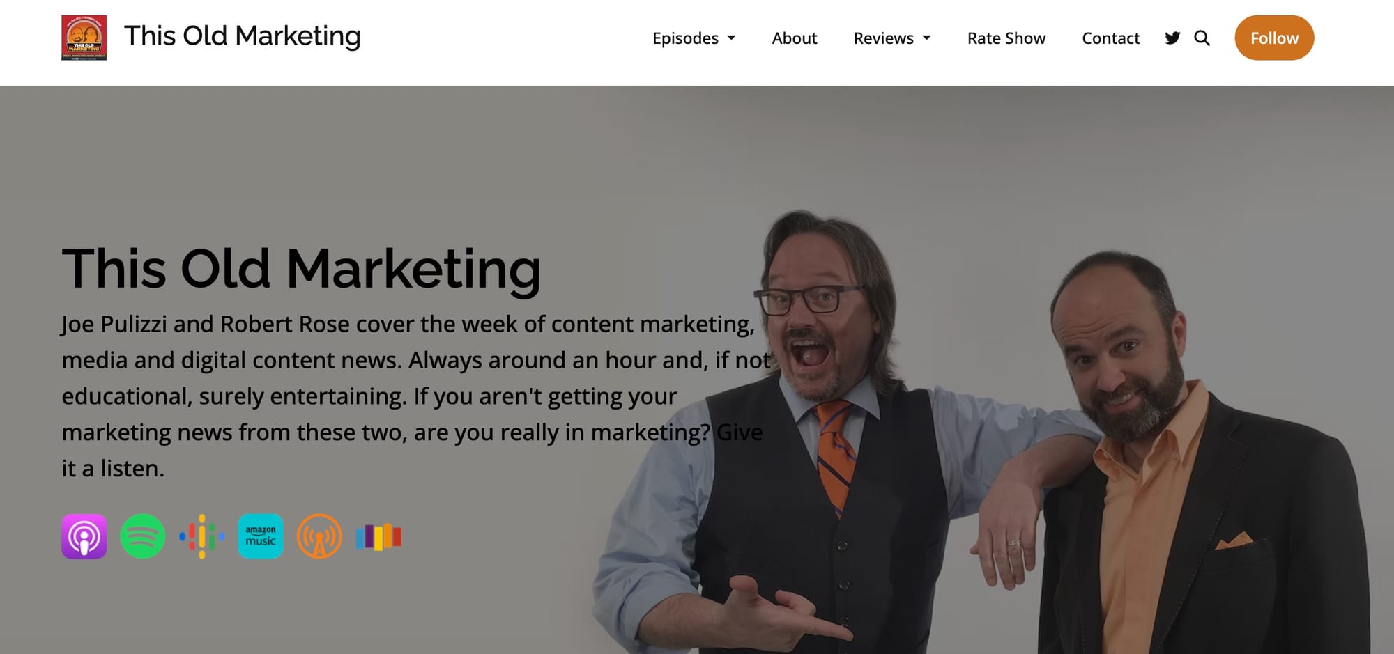The width and height of the screenshot is (1394, 654).
Task: Go to the About page
Action: click(795, 38)
